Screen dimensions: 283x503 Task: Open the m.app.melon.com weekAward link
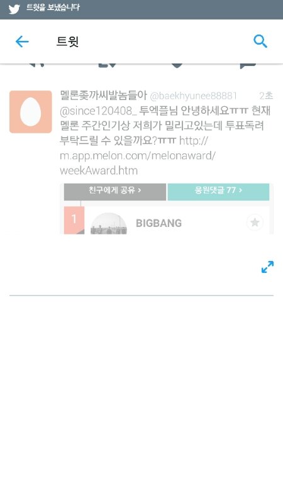[138, 155]
